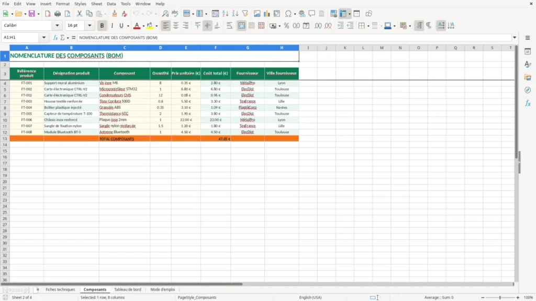The width and height of the screenshot is (536, 301).
Task: Open sidebar Styles panel icon
Action: pyautogui.click(x=528, y=64)
